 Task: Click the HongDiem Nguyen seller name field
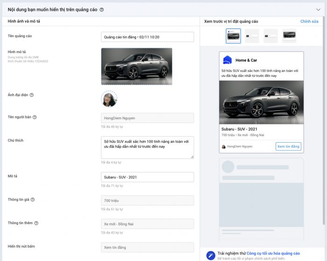click(x=148, y=118)
